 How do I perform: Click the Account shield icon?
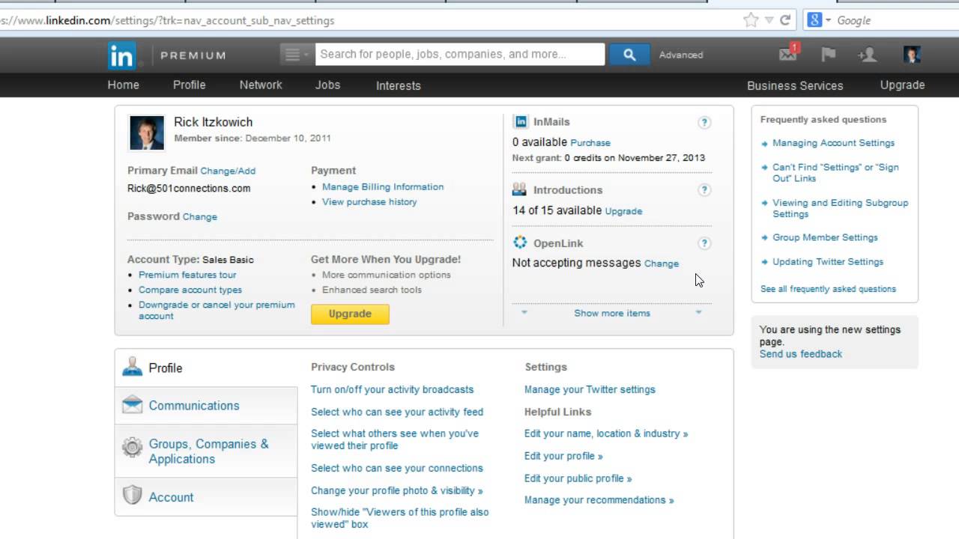coord(133,496)
